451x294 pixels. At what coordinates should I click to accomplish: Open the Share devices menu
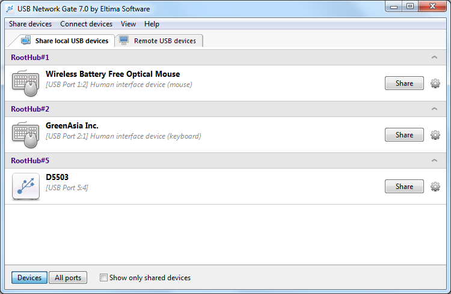30,24
